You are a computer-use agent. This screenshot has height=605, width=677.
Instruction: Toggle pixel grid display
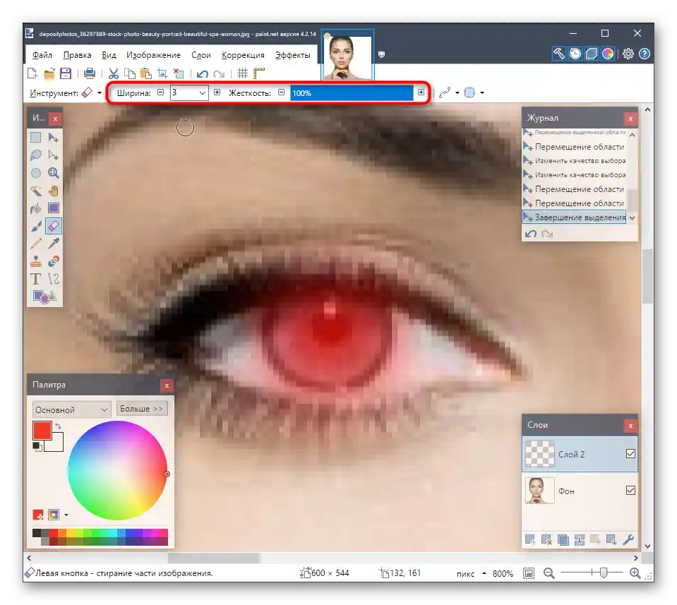(243, 73)
